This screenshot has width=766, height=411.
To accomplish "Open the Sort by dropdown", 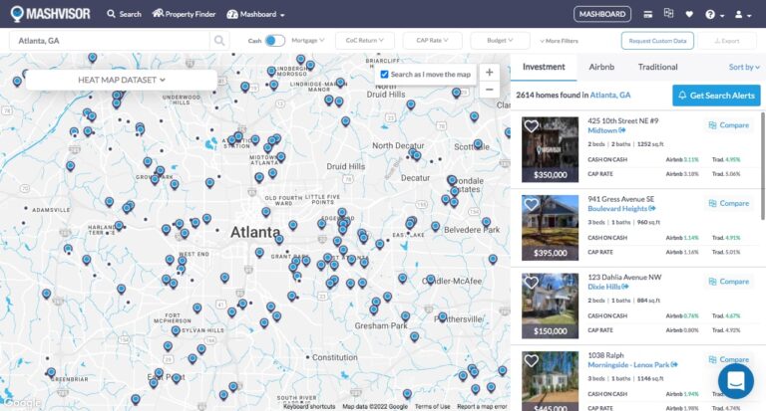I will pyautogui.click(x=741, y=67).
